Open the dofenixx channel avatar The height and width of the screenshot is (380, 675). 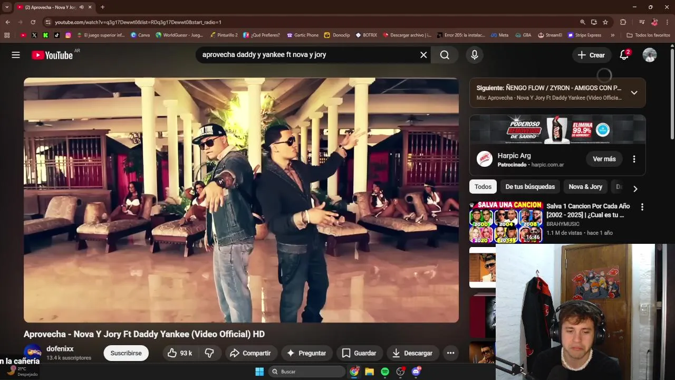click(33, 352)
